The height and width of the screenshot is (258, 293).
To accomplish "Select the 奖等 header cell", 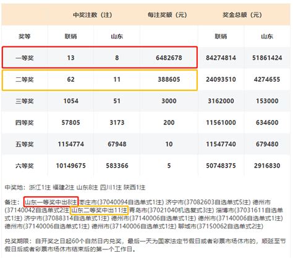I will [x=25, y=37].
